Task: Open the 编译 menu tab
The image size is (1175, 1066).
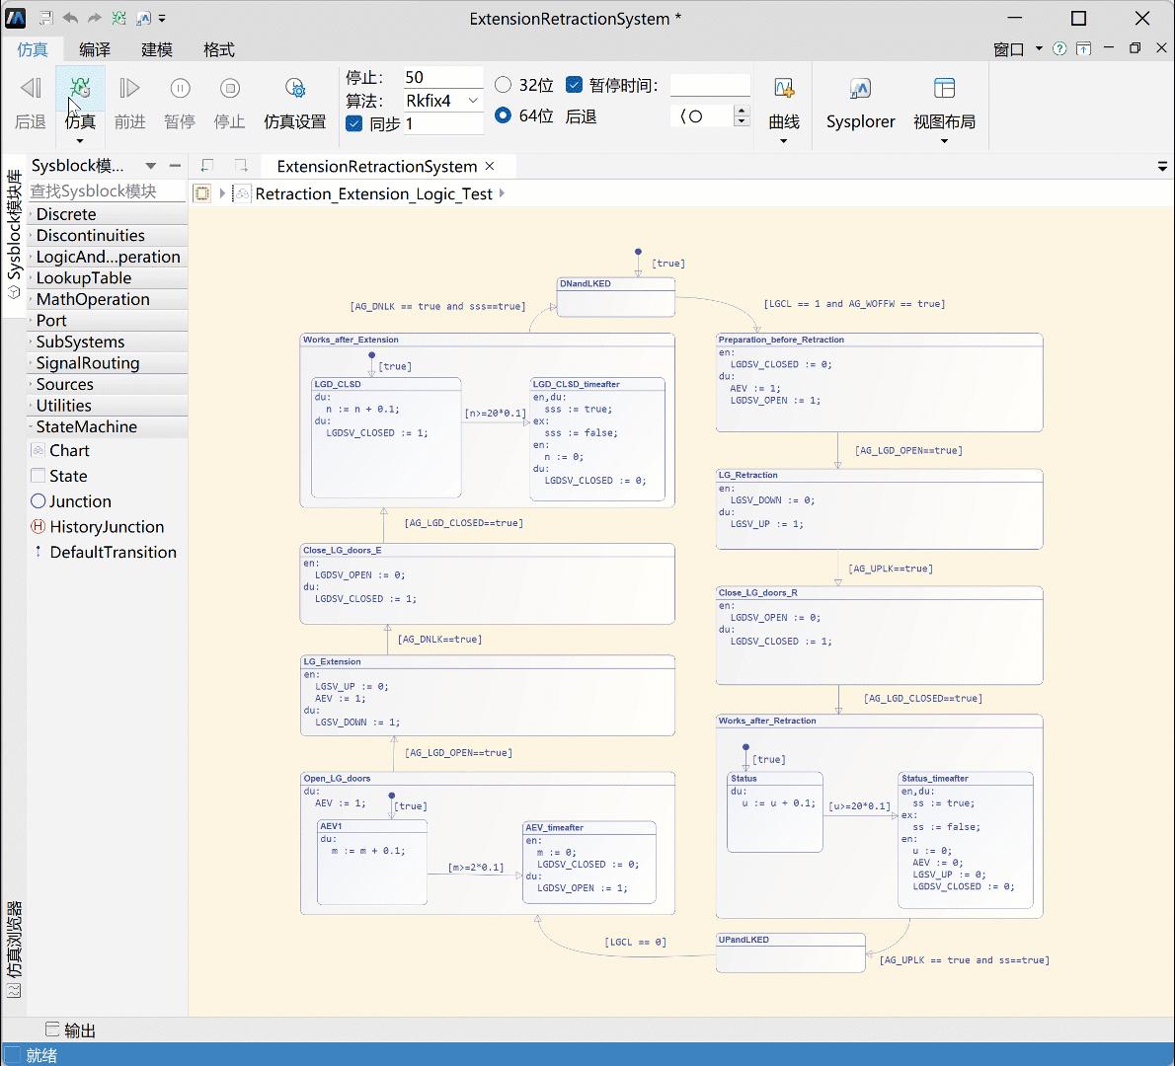Action: point(95,49)
